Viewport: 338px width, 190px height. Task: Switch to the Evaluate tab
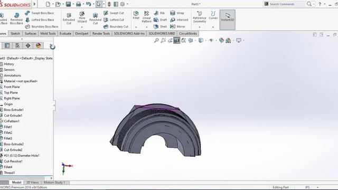pyautogui.click(x=65, y=34)
